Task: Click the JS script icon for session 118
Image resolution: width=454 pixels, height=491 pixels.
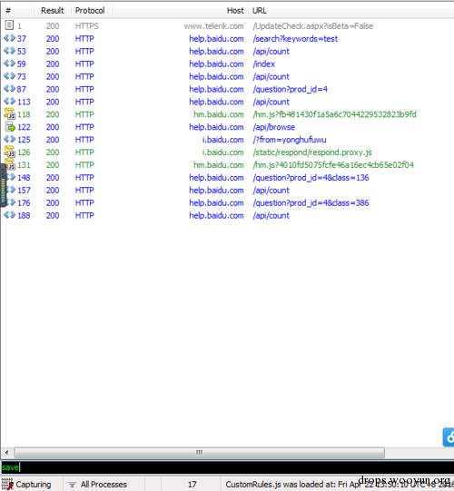Action: pyautogui.click(x=9, y=114)
